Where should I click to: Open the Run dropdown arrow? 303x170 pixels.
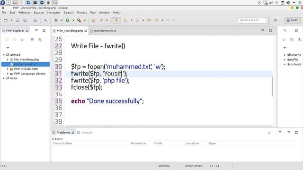pyautogui.click(x=73, y=20)
